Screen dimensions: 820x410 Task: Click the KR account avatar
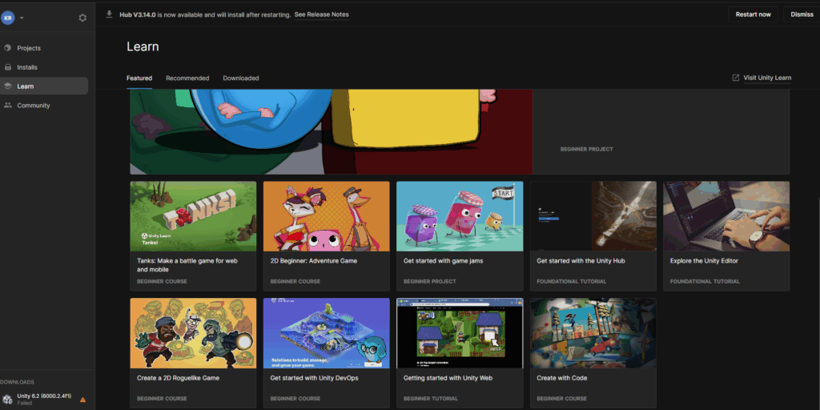tap(8, 18)
